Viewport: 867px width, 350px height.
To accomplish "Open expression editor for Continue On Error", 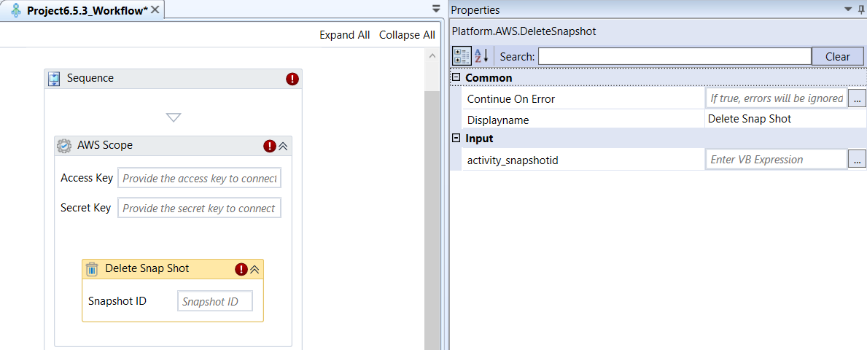I will tap(857, 98).
